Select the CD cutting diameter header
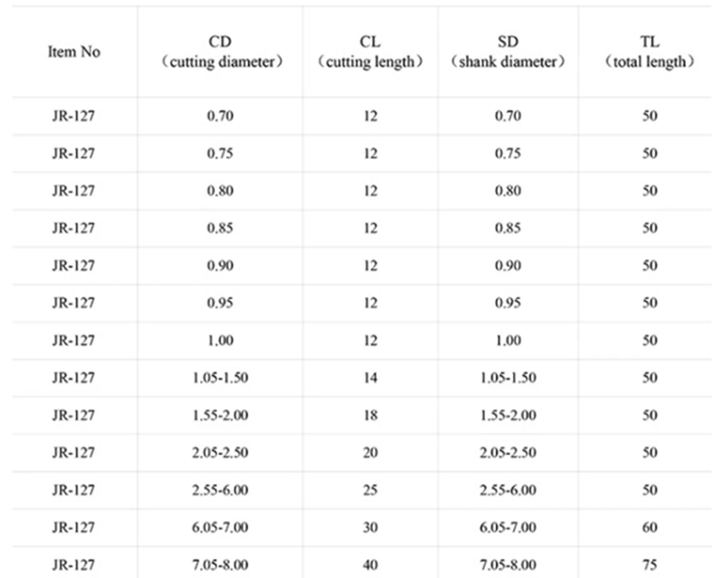Image resolution: width=724 pixels, height=578 pixels. coord(221,52)
